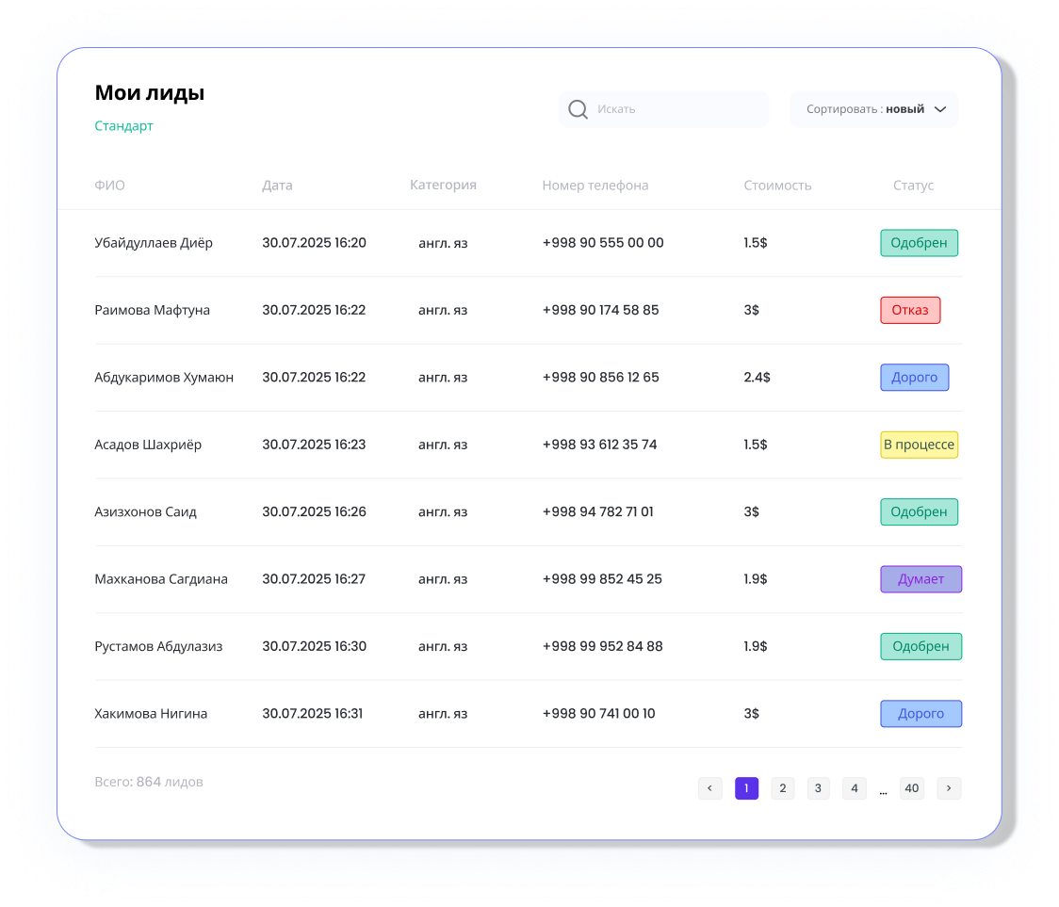Go to page 2 in pagination
Viewport: 1059px width, 907px height.
(782, 788)
